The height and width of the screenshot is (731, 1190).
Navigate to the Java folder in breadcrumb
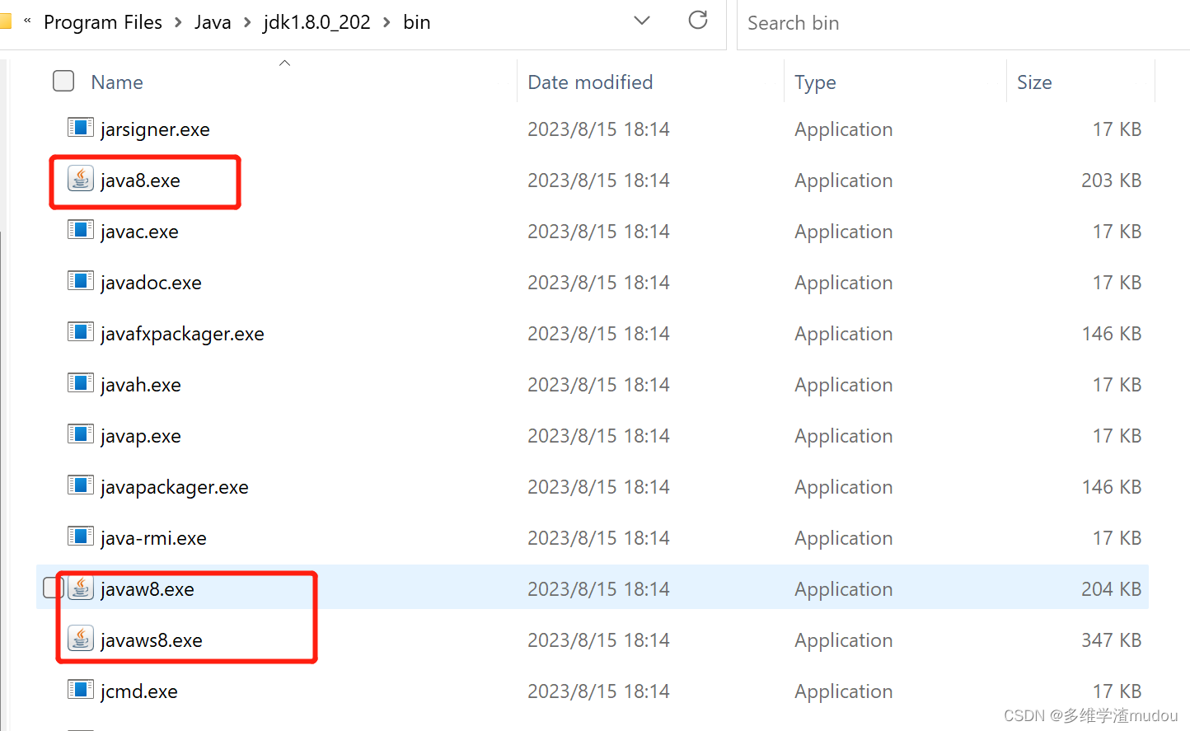(x=213, y=22)
